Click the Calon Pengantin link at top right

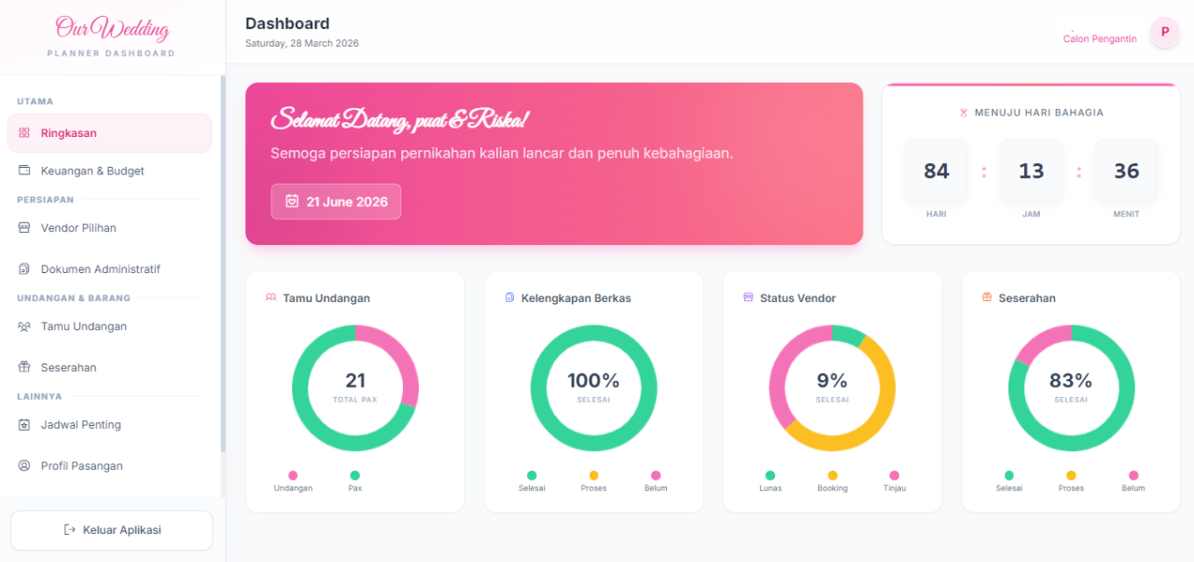click(1100, 37)
